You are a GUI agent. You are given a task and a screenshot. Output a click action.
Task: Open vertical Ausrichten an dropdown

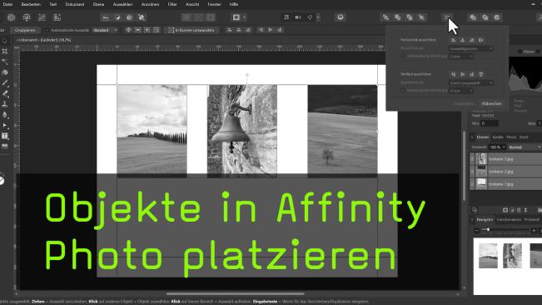[470, 83]
